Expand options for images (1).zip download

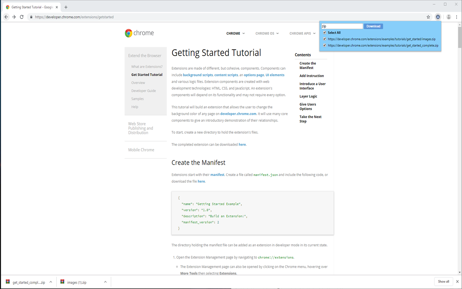coord(105,282)
